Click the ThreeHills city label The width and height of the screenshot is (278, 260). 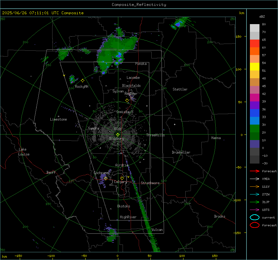tap(155, 135)
